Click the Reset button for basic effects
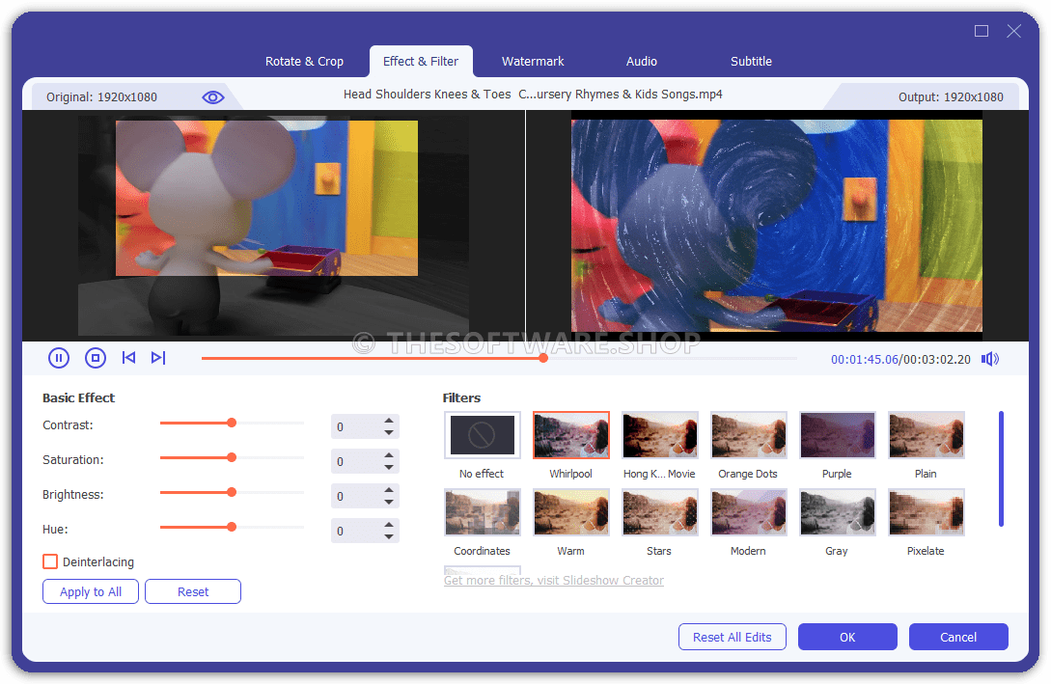The height and width of the screenshot is (684, 1051). (x=193, y=591)
